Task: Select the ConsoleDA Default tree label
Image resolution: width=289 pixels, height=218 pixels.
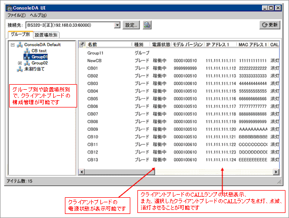Action: [43, 45]
